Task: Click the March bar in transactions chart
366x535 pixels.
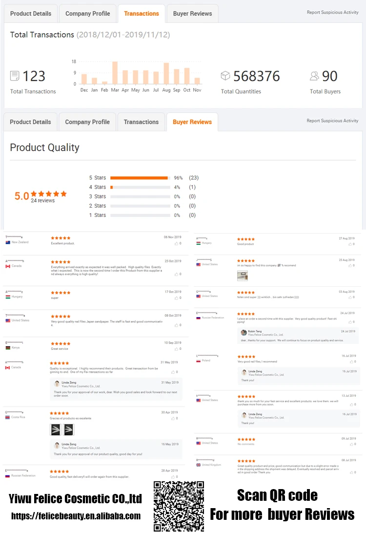Action: (x=115, y=73)
